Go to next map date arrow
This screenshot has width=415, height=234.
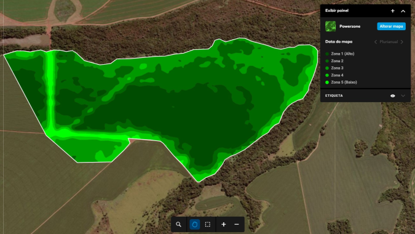pos(402,42)
